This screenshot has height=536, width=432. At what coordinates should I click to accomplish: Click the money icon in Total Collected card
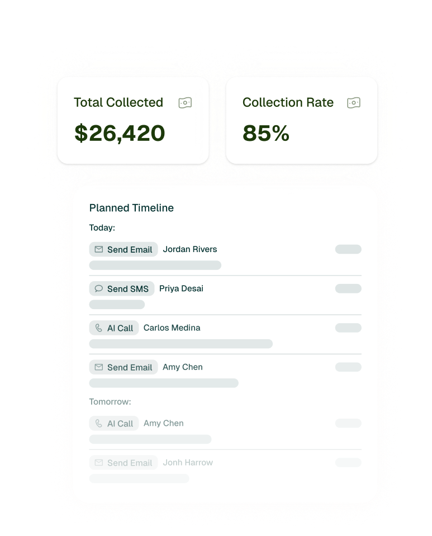(x=185, y=103)
